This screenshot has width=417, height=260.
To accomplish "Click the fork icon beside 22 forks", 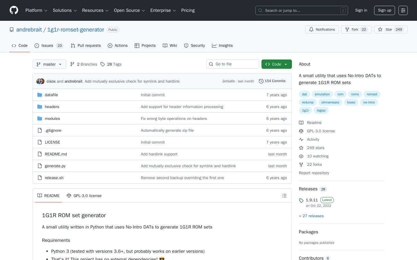I will tap(301, 164).
